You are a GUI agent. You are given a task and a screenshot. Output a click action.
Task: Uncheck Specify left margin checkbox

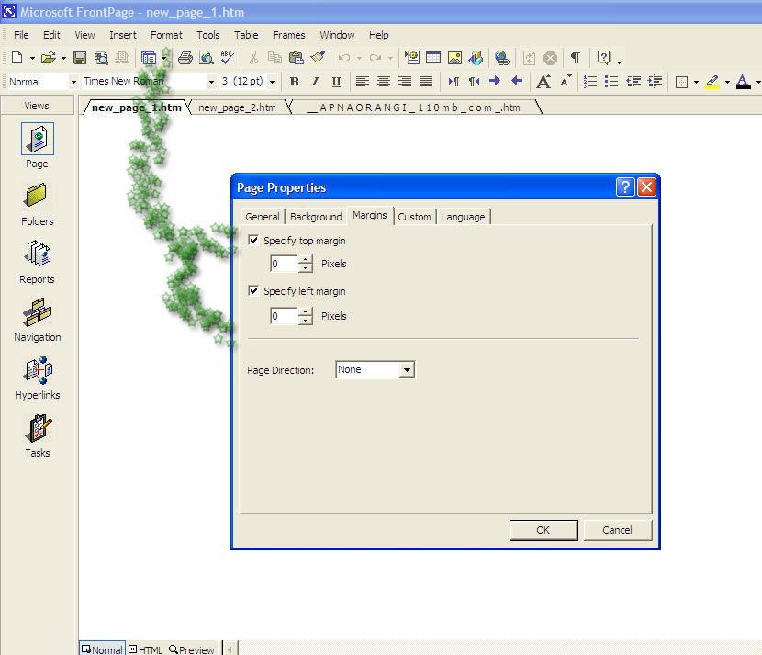(254, 291)
